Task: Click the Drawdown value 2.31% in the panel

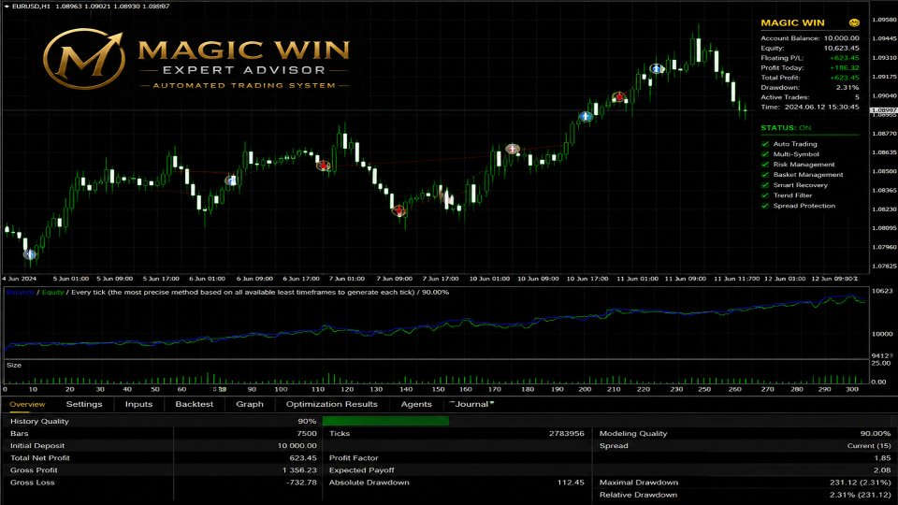Action: click(847, 88)
